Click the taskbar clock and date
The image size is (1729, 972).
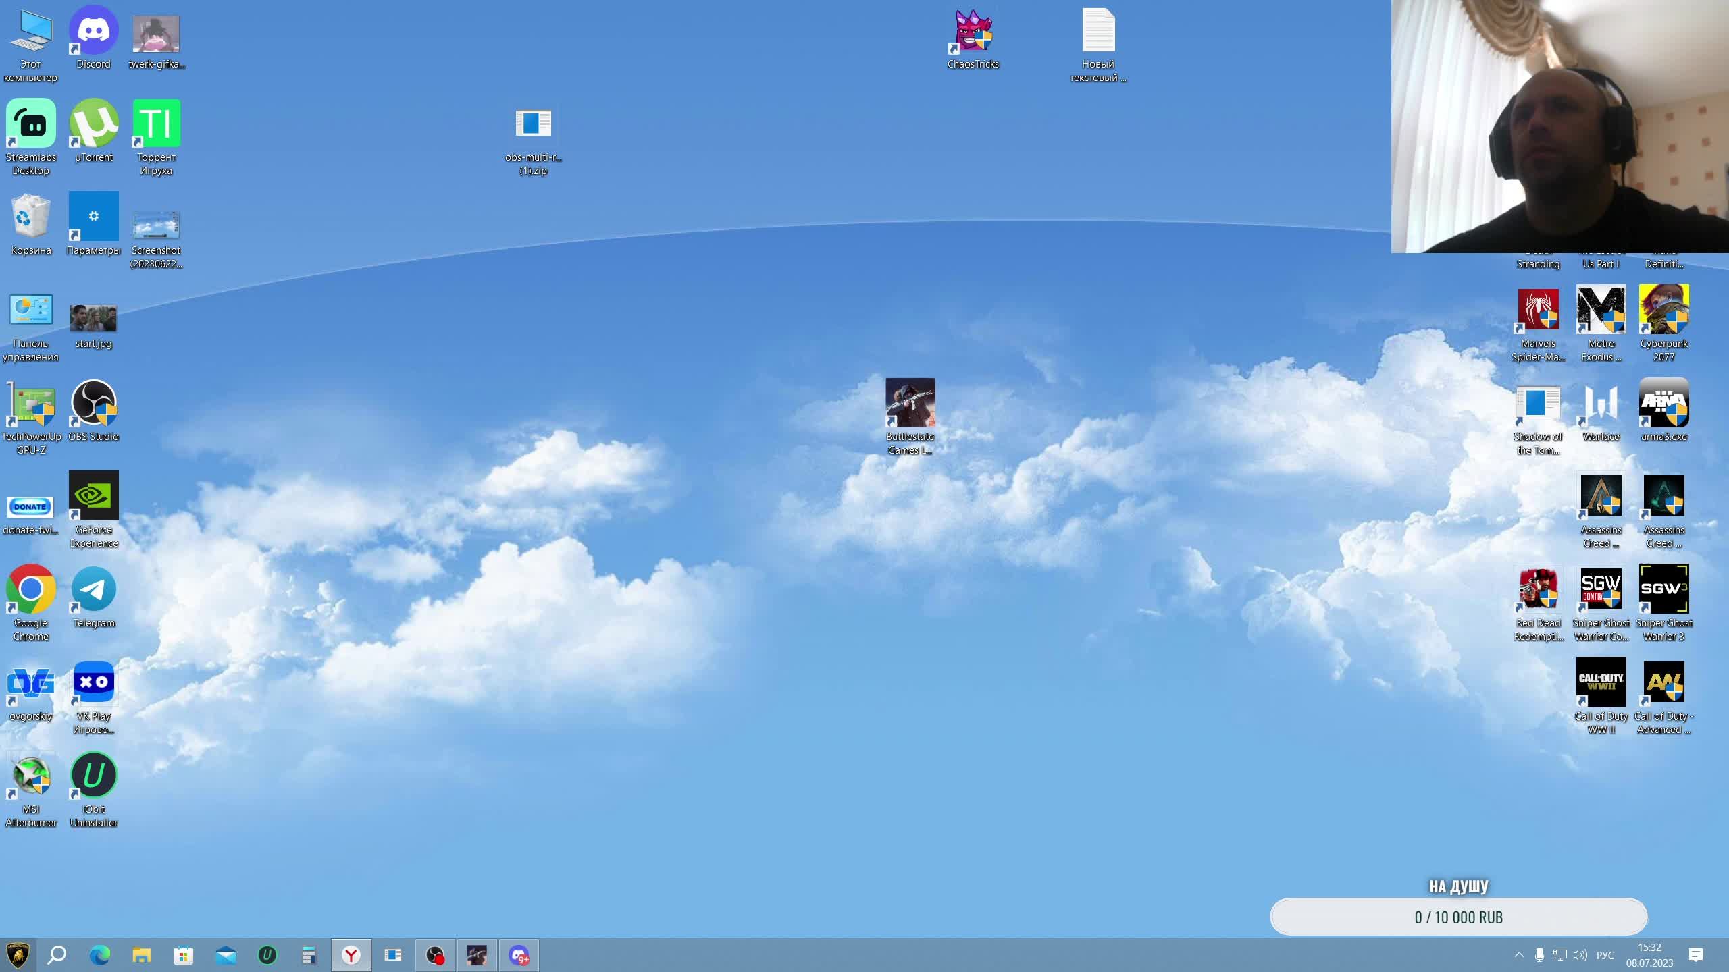[x=1649, y=955]
